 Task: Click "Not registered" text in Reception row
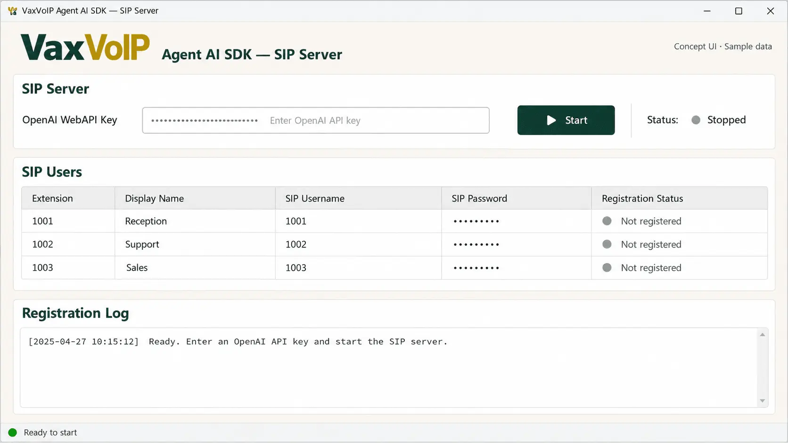click(651, 221)
